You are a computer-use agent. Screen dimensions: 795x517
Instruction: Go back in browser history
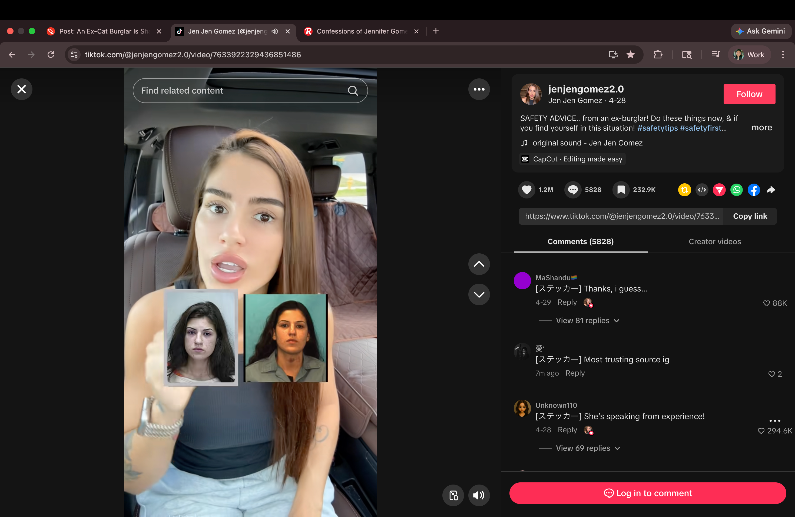click(12, 54)
